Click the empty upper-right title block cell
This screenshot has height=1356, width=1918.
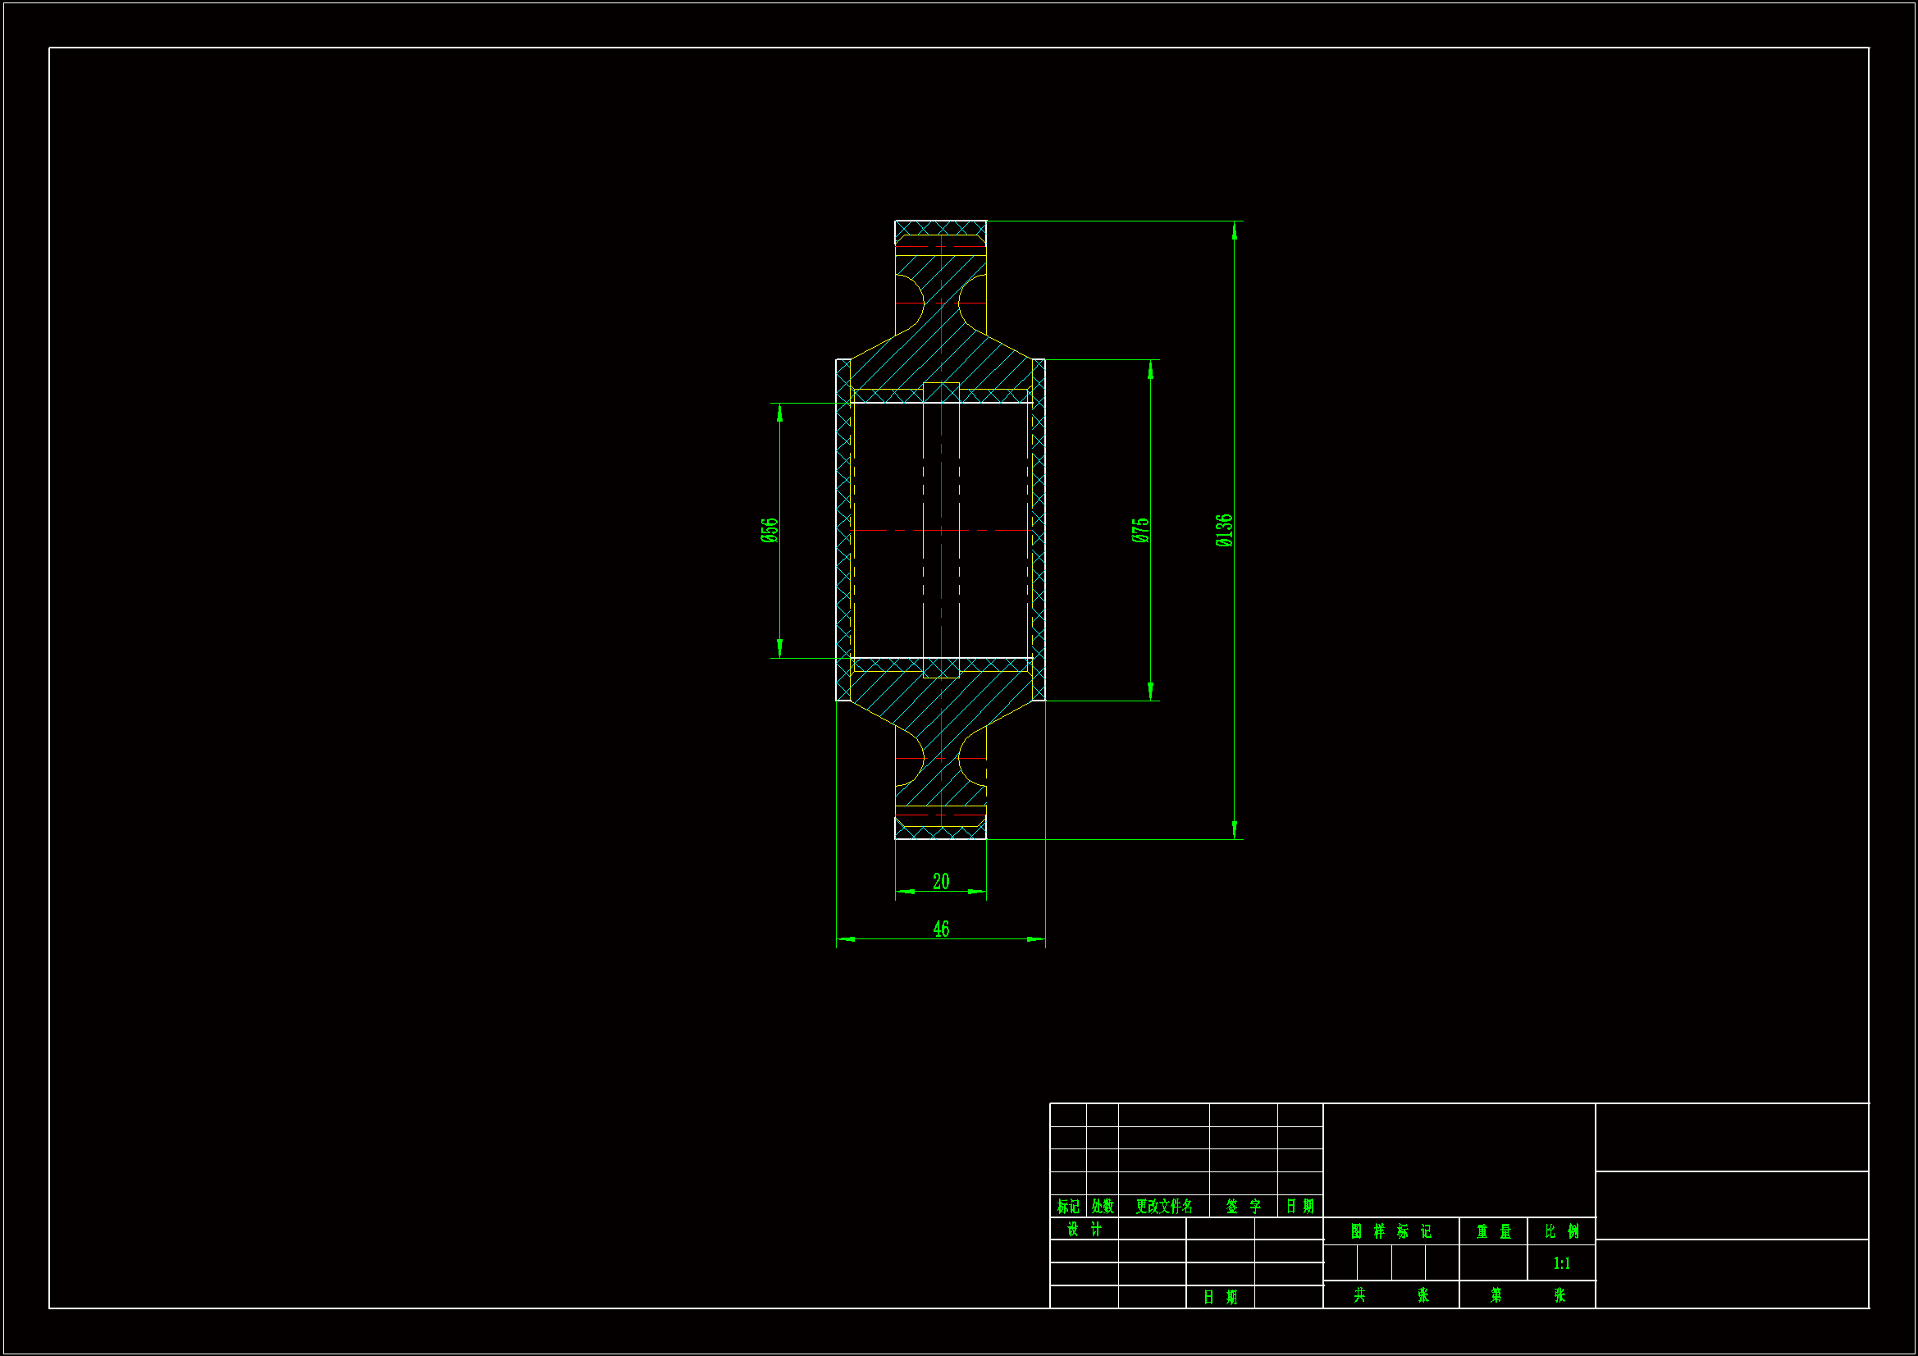pyautogui.click(x=1732, y=1137)
